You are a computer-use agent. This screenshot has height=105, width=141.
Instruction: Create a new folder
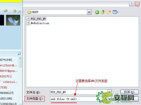(x=109, y=12)
